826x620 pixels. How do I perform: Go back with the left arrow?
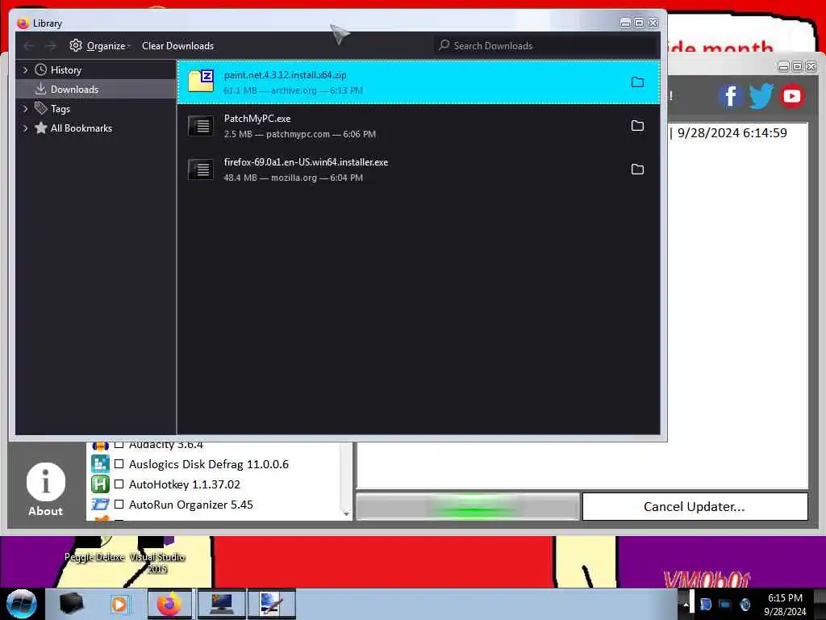coord(28,46)
